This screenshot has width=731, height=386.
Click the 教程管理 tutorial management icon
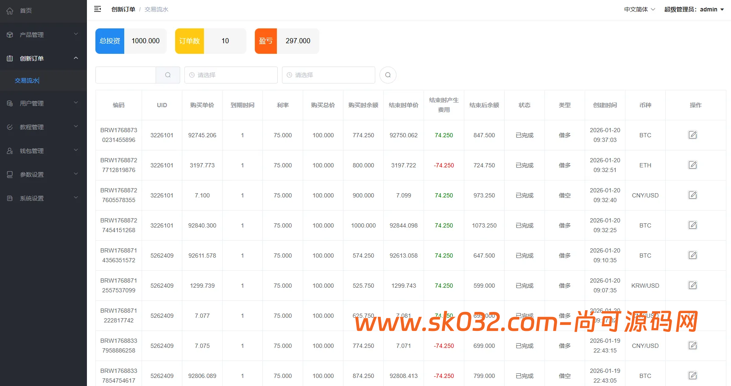10,127
